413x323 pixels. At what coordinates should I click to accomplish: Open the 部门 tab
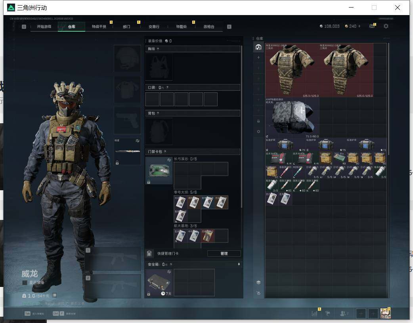click(x=126, y=27)
